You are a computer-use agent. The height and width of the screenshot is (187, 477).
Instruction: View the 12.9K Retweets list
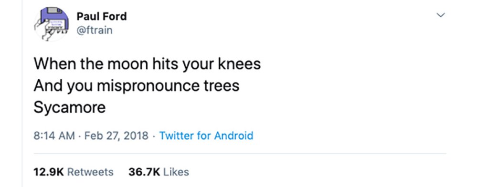(x=74, y=172)
